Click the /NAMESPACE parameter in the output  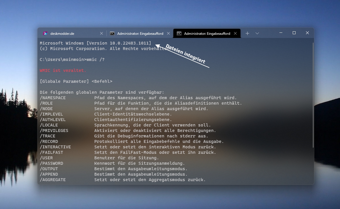tap(53, 98)
